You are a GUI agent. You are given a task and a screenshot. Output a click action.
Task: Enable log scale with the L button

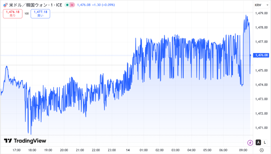click(x=265, y=143)
